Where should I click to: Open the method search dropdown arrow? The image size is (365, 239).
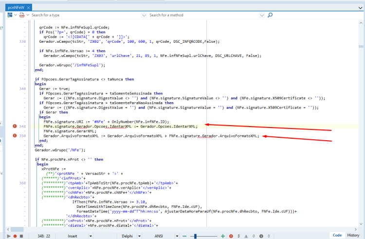point(262,16)
